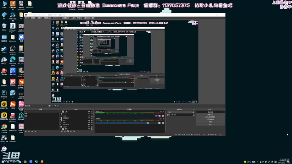The width and height of the screenshot is (292, 164).
Task: Open the scene transition type dropdown
Action: click(180, 112)
